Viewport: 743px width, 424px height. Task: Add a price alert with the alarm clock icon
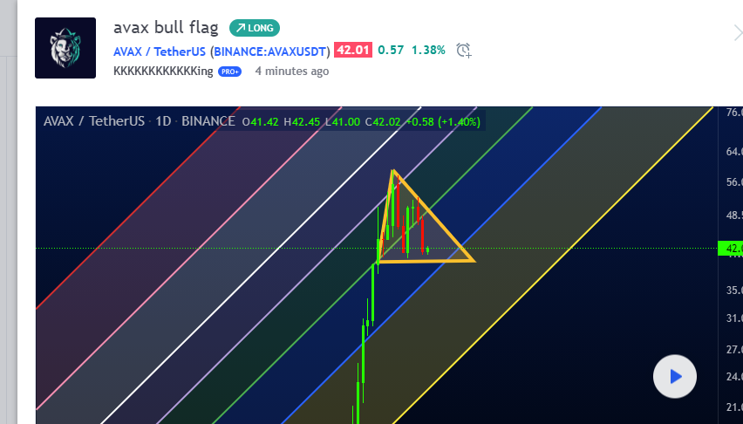tap(464, 51)
